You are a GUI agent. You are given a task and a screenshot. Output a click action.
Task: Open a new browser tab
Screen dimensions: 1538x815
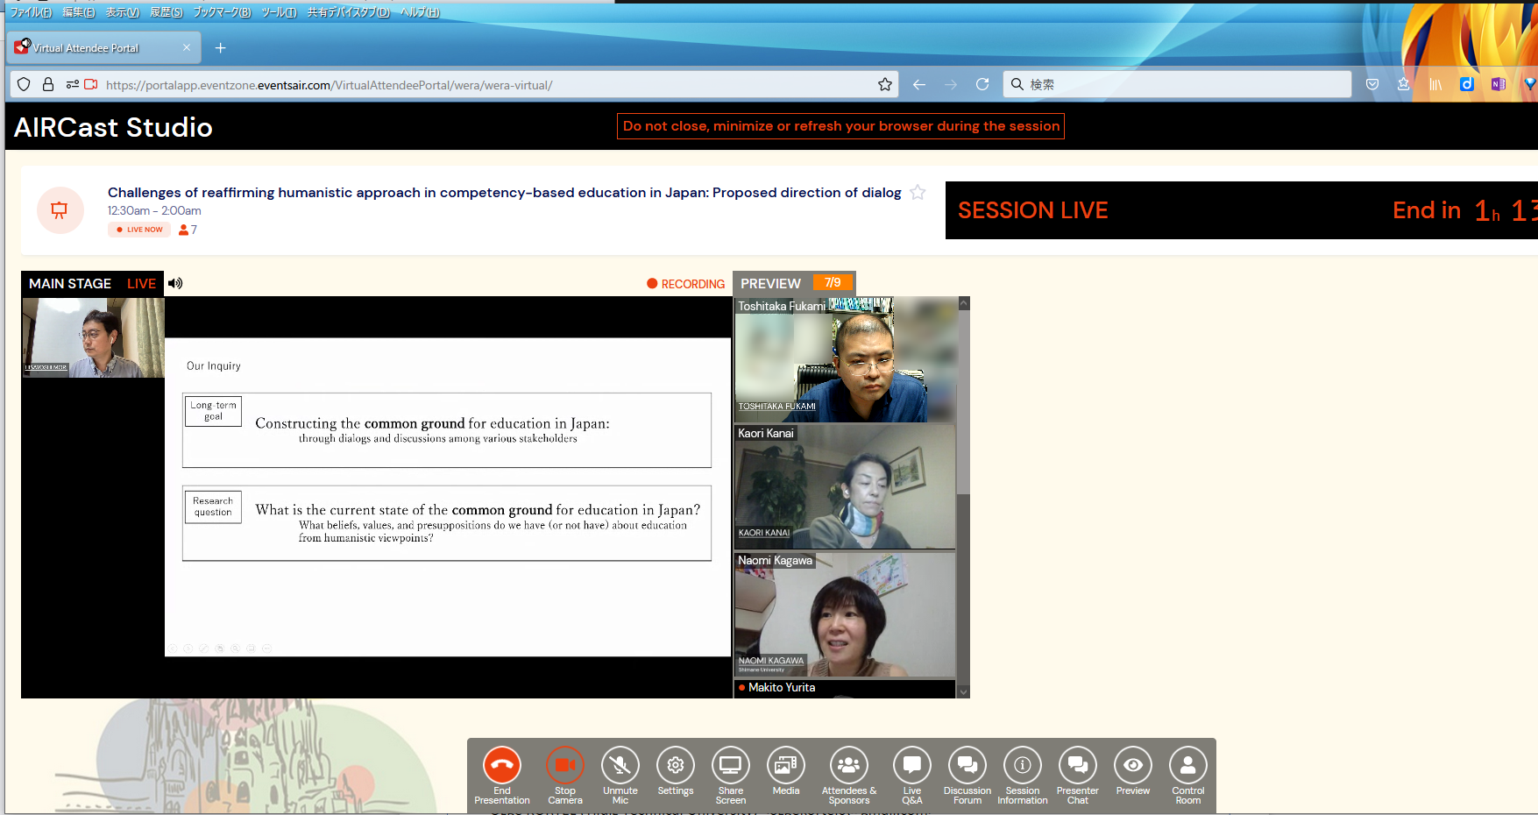tap(220, 48)
